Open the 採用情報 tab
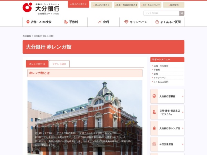The image size is (207, 155). [x=174, y=5]
